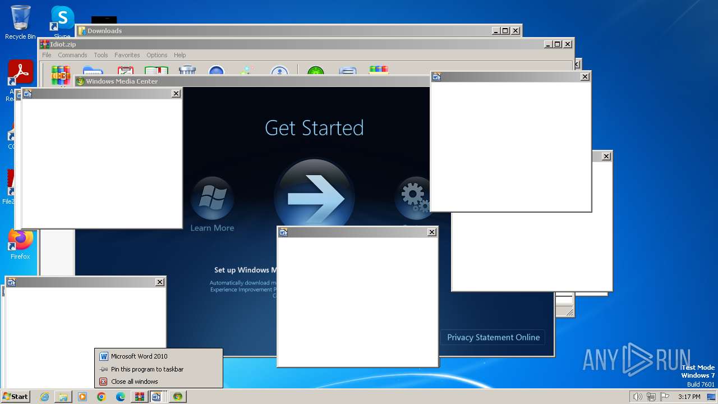Click the WinRAR SFX icon
The image size is (718, 404).
379,70
